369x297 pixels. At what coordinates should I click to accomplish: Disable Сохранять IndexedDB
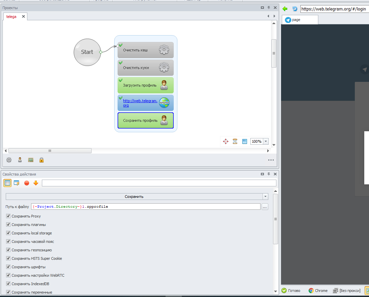[8, 284]
